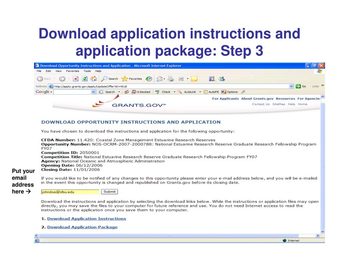342x257 pixels.
Task: Click the SiteMap link
Action: [279, 104]
